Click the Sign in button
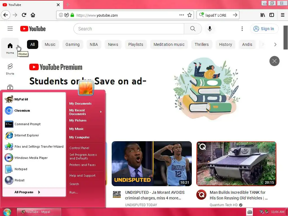The height and width of the screenshot is (216, 288). pos(264,29)
